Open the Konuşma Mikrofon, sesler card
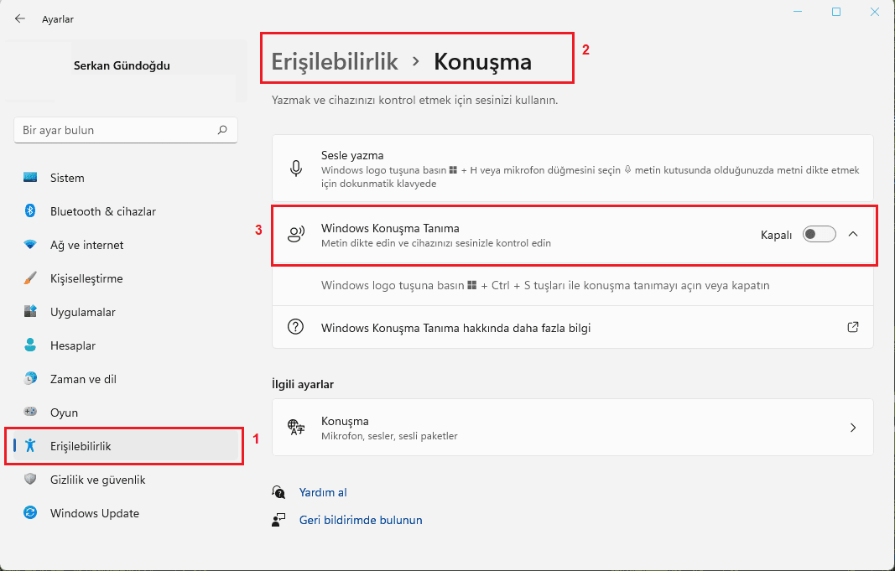The height and width of the screenshot is (571, 895). tap(573, 428)
